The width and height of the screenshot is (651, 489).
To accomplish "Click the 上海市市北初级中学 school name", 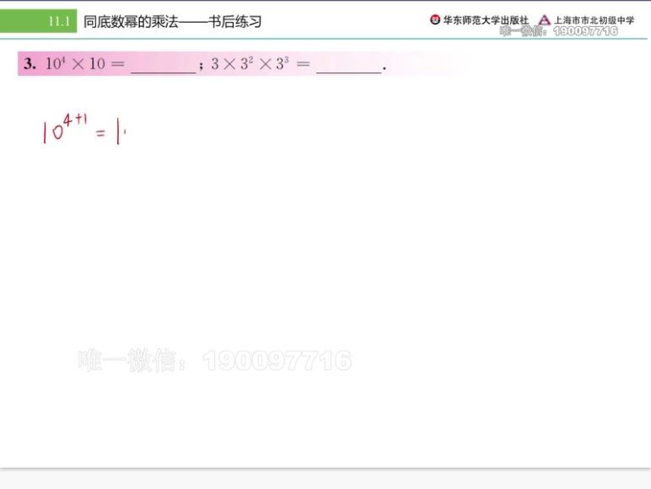I will point(595,20).
